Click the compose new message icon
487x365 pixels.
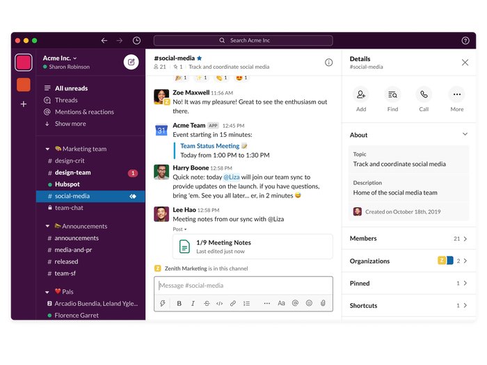point(131,62)
